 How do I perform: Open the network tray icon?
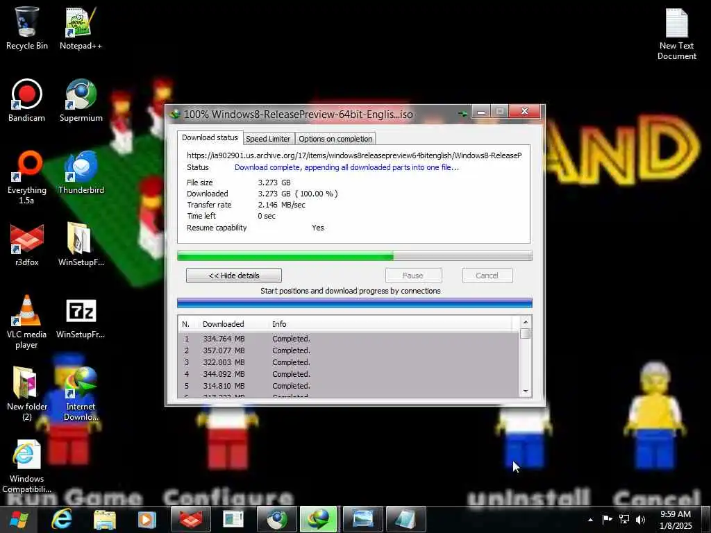click(x=624, y=519)
